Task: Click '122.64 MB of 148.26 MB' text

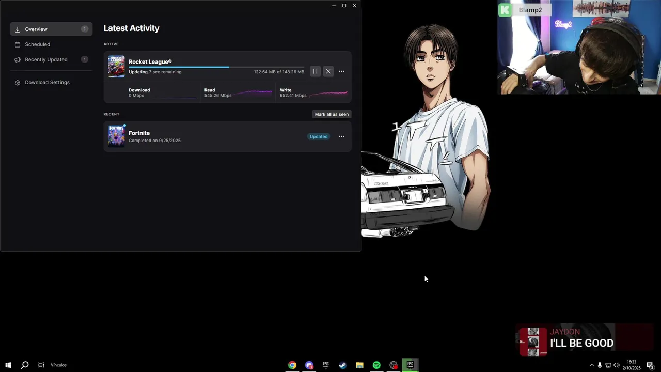Action: (279, 72)
